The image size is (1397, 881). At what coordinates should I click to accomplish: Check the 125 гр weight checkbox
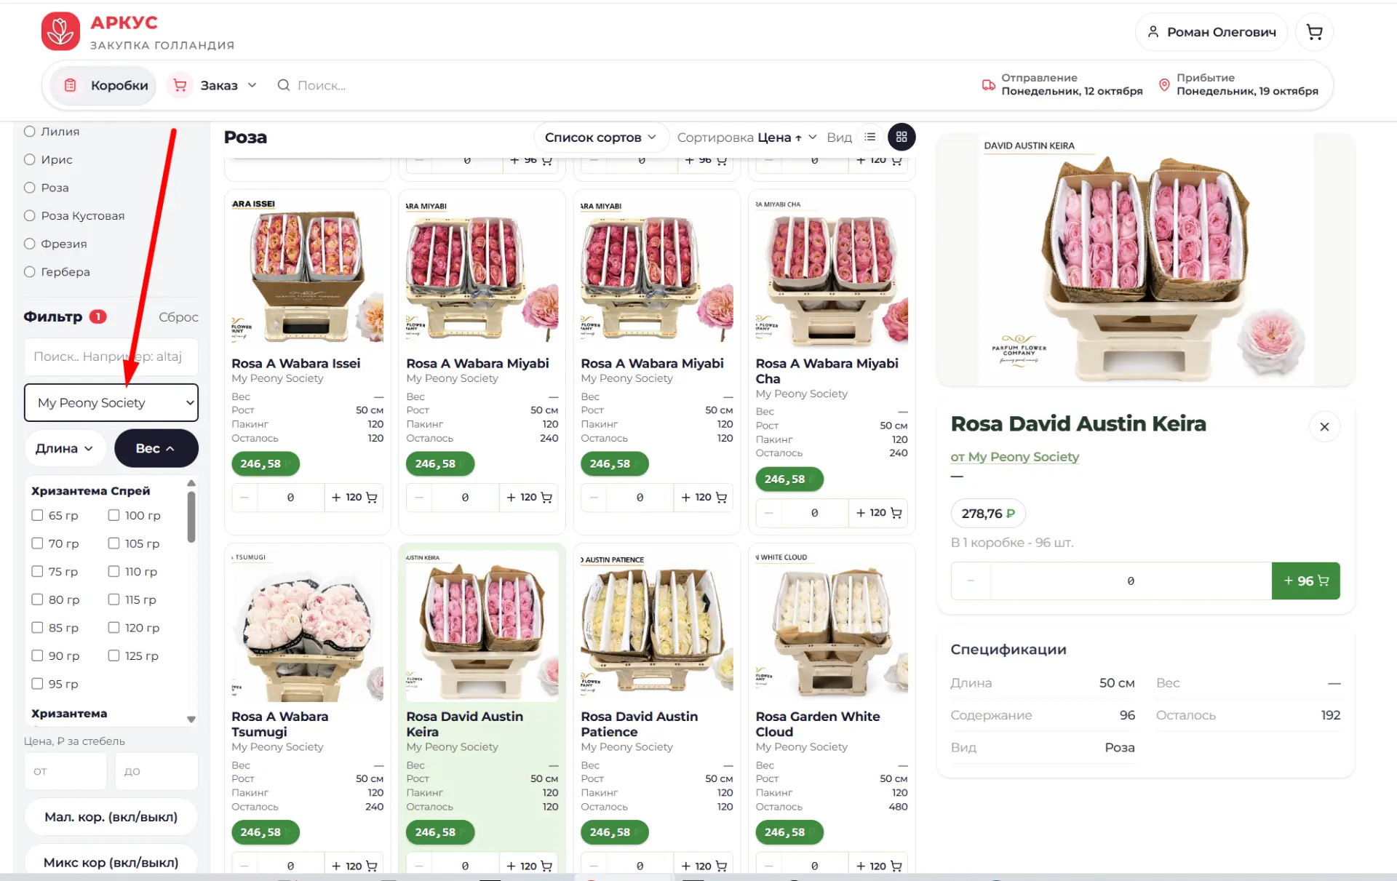(114, 655)
